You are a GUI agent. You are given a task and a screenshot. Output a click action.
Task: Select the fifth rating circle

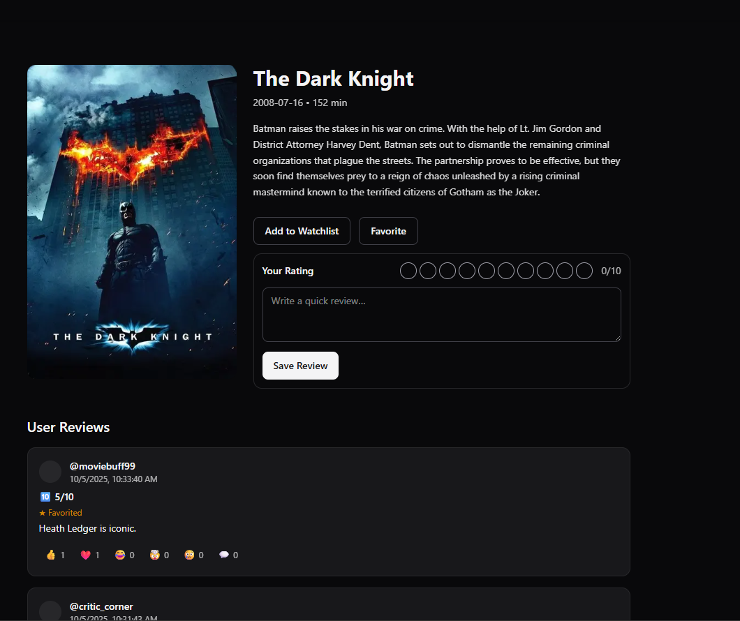click(487, 271)
